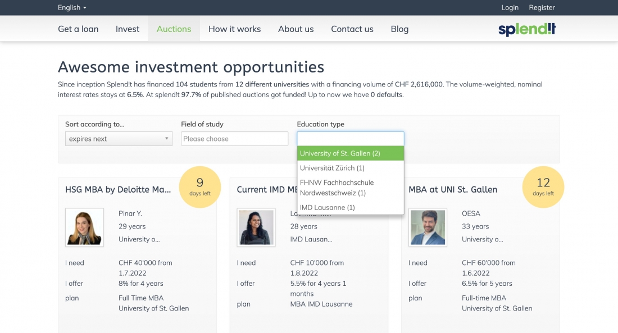Viewport: 618px width, 333px height.
Task: Click the 'Awesome investment opportunities' heading
Action: (x=191, y=67)
